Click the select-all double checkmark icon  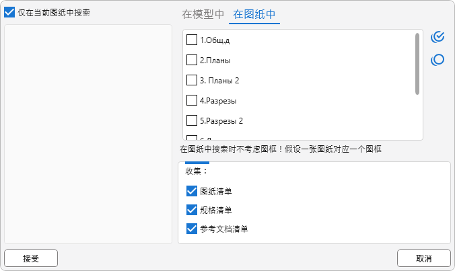coord(438,36)
